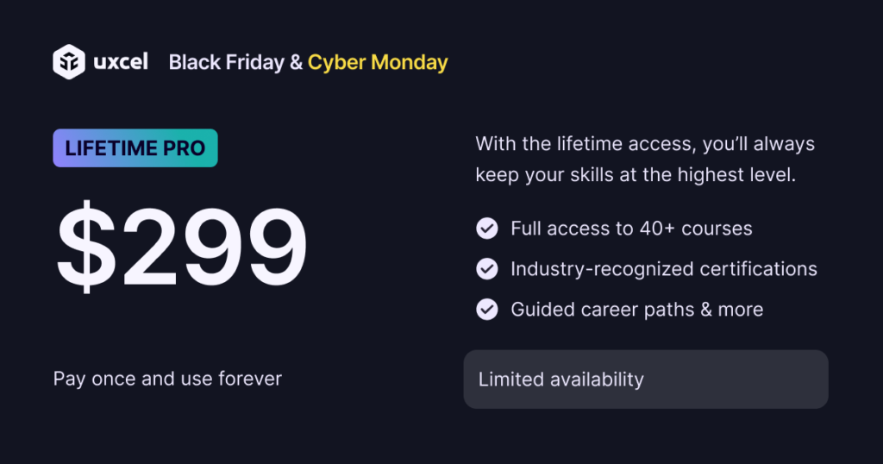Viewport: 883px width, 464px height.
Task: Toggle the checkmark beside Full access to courses
Action: [487, 229]
